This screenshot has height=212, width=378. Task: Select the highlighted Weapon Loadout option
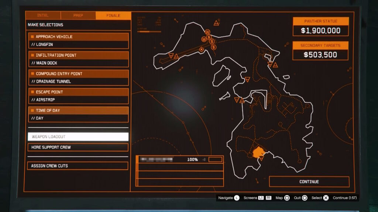point(78,137)
